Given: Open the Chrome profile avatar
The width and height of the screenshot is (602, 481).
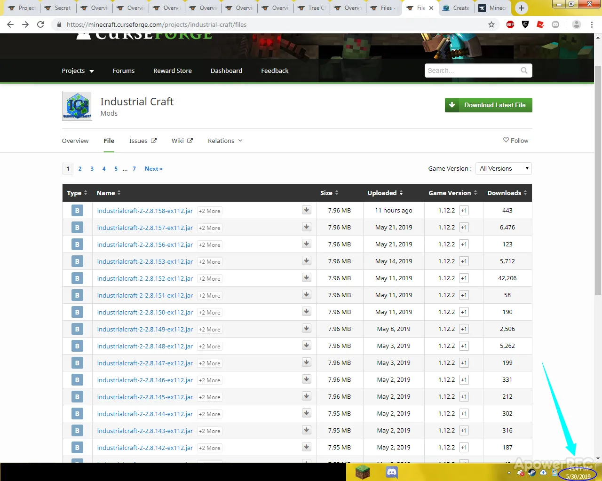Looking at the screenshot, I should pyautogui.click(x=576, y=24).
